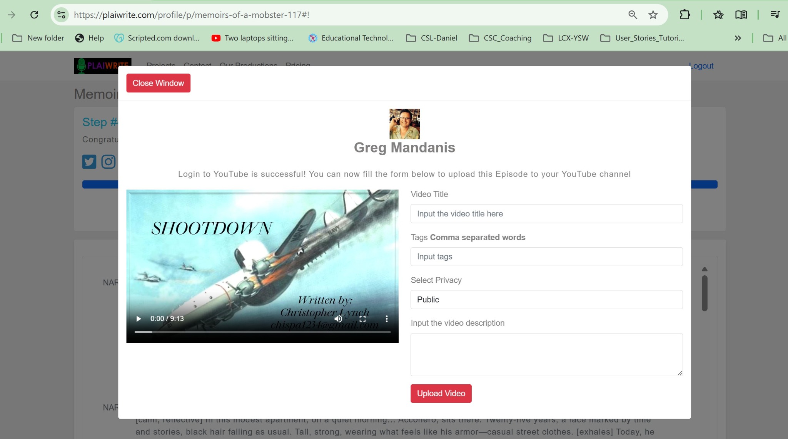Open the browser extensions puzzle icon

(685, 15)
